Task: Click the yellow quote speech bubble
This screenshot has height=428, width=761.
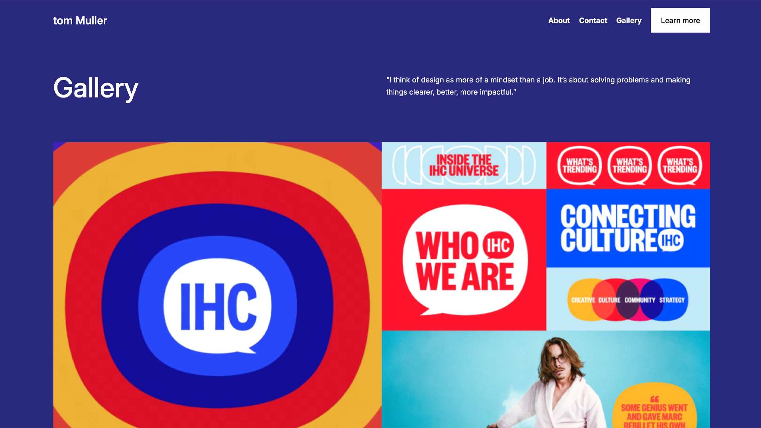Action: (654, 406)
